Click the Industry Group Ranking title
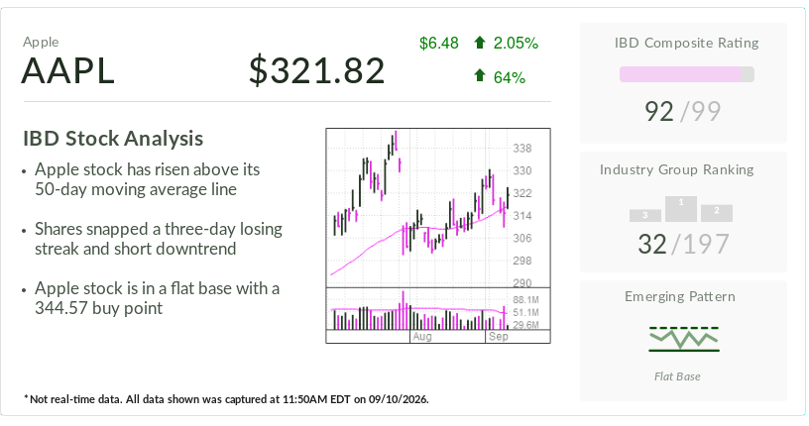Viewport: 809px width, 426px height. click(x=676, y=169)
